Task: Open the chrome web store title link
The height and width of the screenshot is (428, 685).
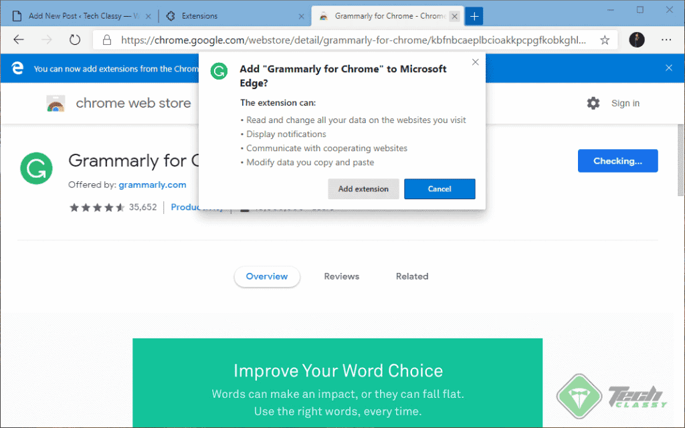Action: [133, 103]
